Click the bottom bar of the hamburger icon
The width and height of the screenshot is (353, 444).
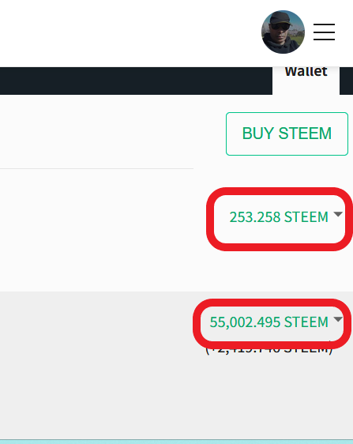[x=324, y=40]
